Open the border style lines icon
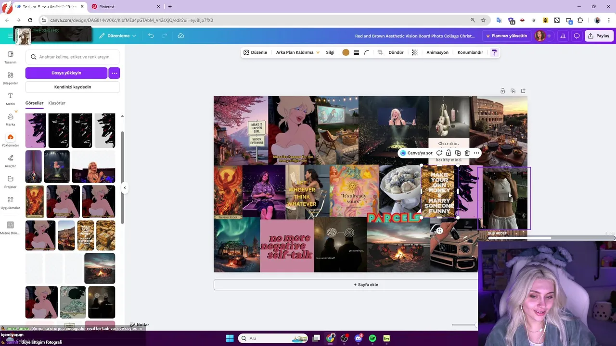Screen dimensions: 616x346 356,52
